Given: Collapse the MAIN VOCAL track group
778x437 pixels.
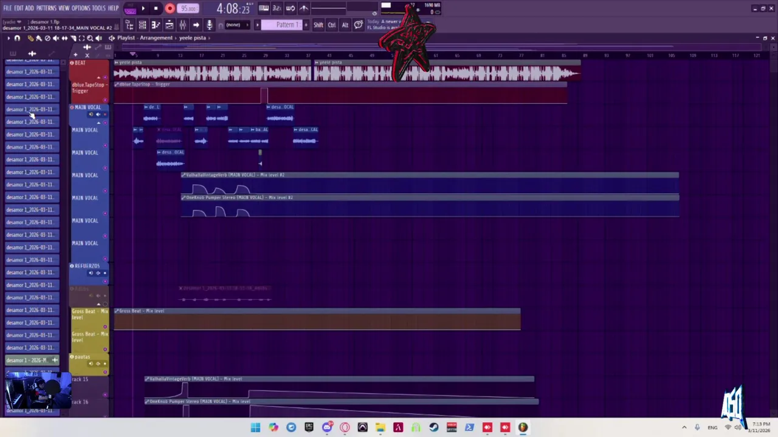Looking at the screenshot, I should (98, 123).
